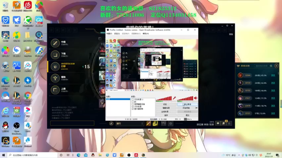Viewport: 282px width, 158px height.
Task: Open the notifications icon with badge 2
Action: pos(223,123)
